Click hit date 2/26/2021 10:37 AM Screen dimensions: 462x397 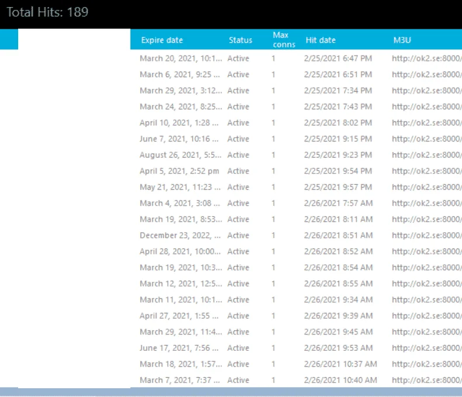[x=340, y=364]
